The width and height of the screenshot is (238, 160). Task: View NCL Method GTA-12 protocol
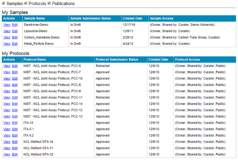click(6, 154)
